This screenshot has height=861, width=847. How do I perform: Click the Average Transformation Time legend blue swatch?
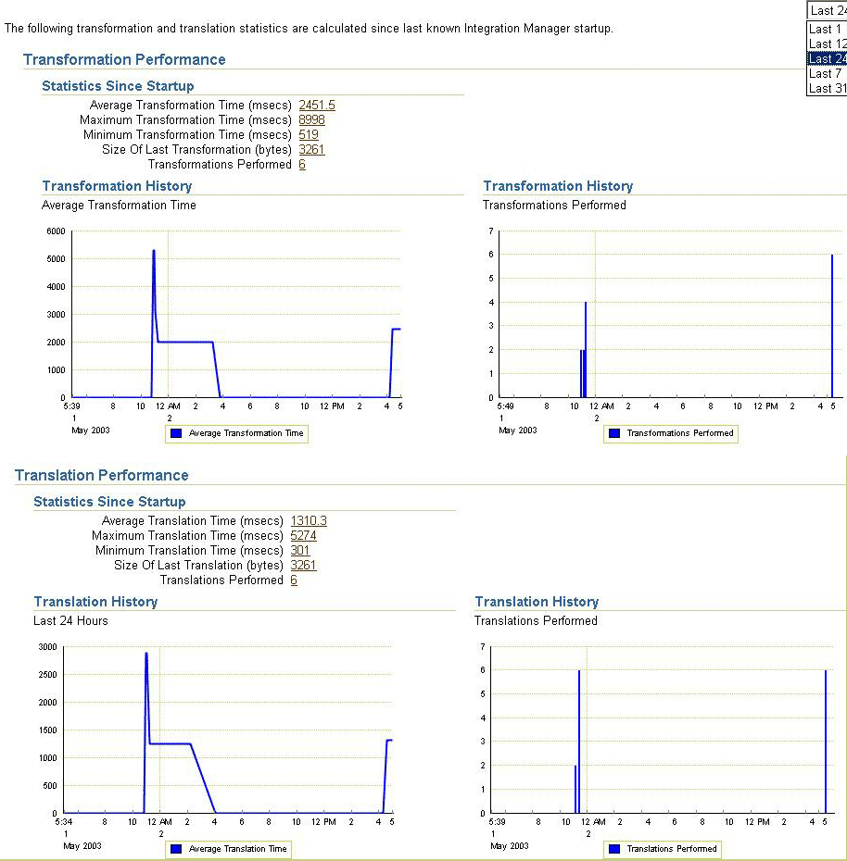(x=176, y=433)
